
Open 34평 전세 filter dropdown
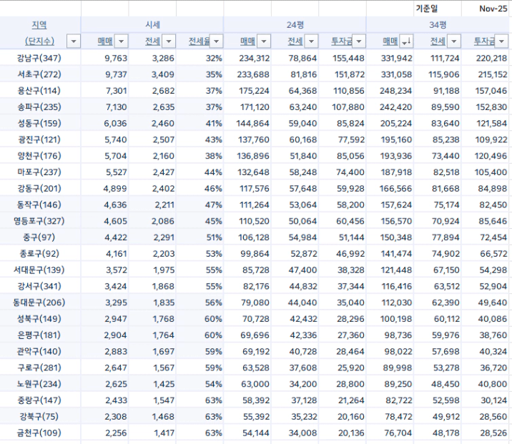click(453, 41)
